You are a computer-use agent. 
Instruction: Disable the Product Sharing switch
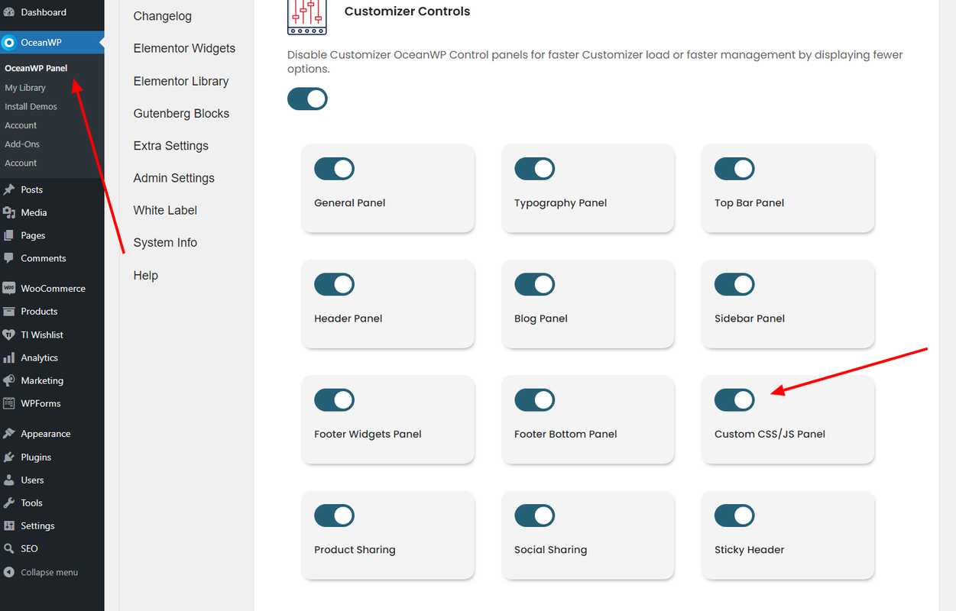334,516
